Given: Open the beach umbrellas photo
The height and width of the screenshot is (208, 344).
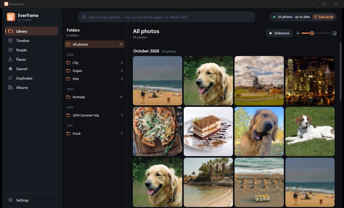Looking at the screenshot, I should point(259,182).
